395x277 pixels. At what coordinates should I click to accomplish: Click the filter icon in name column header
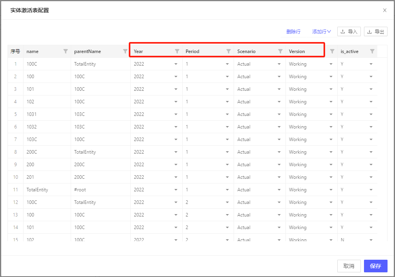point(66,51)
